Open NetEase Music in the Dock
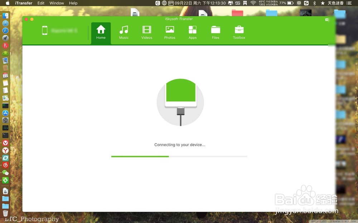This screenshot has width=358, height=223. [5, 165]
